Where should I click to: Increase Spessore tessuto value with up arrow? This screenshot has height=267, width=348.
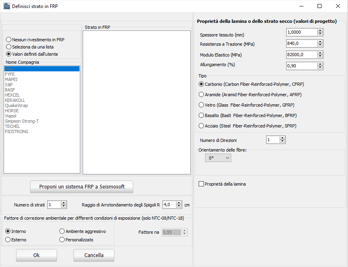coord(320,30)
